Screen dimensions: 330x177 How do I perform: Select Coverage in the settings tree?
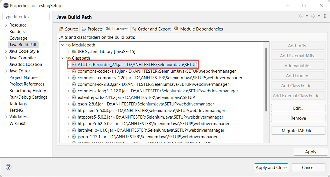(x=18, y=38)
